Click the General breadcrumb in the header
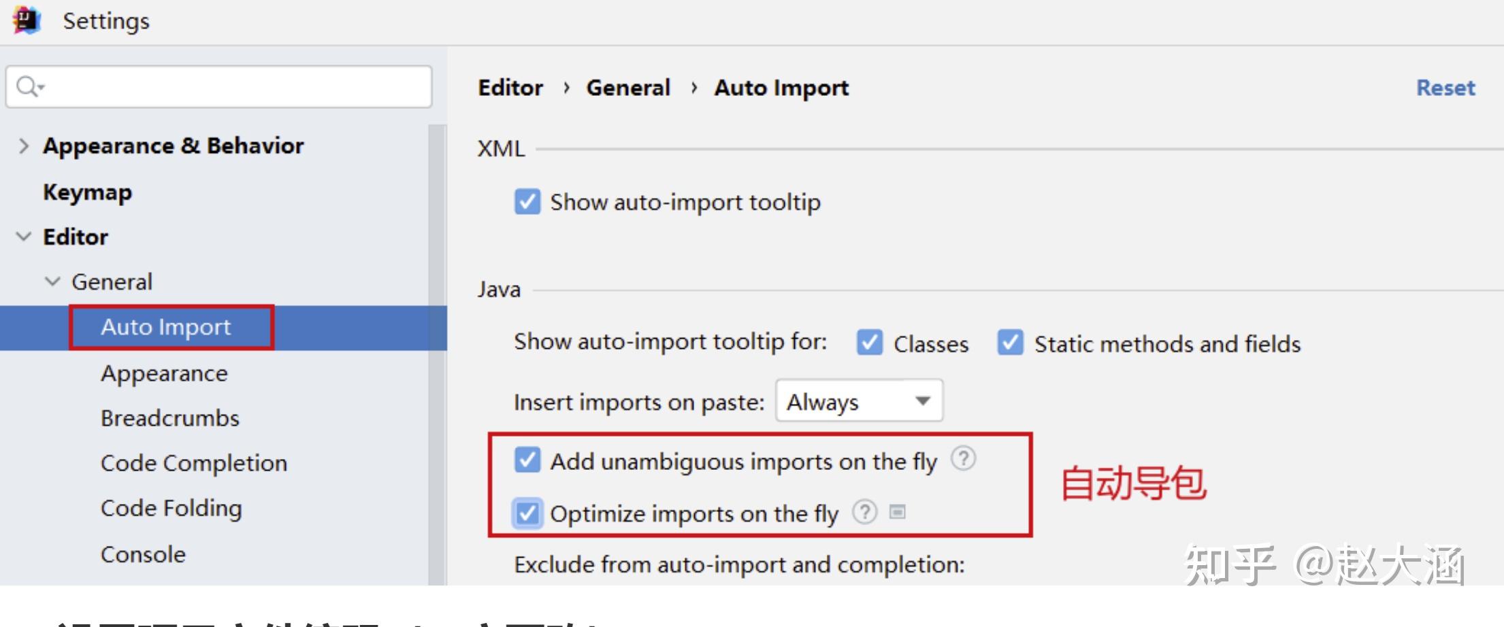This screenshot has height=627, width=1504. (x=628, y=88)
